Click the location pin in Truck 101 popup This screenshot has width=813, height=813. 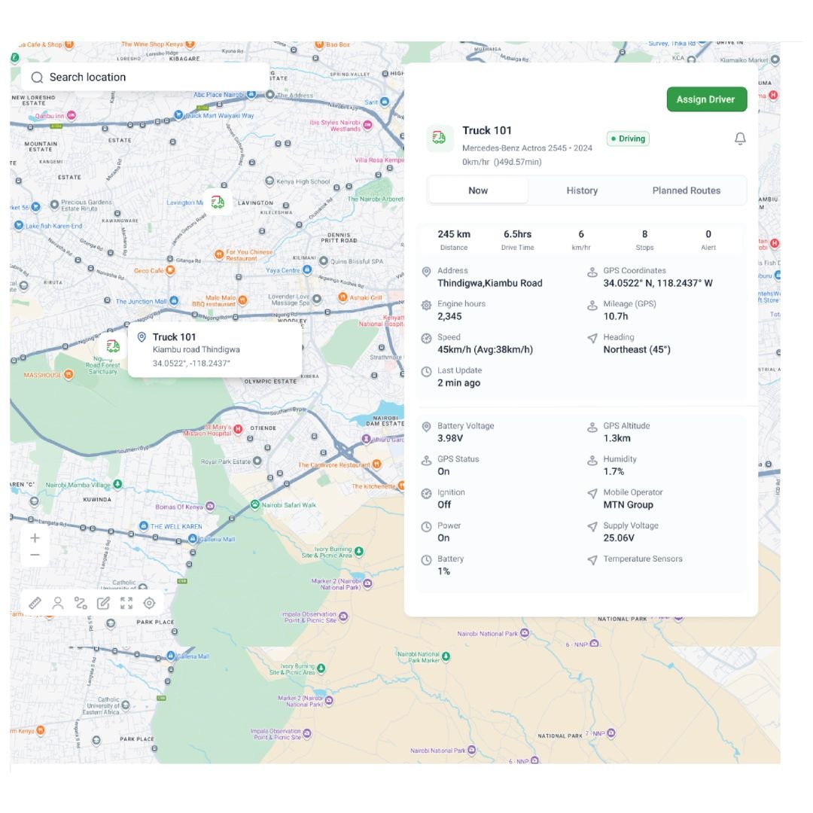(x=142, y=337)
